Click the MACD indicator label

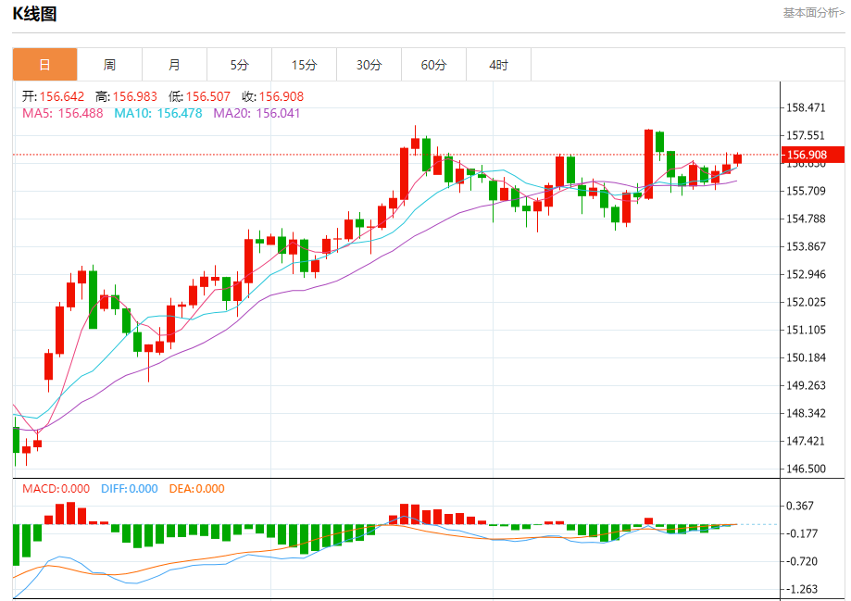tap(56, 489)
